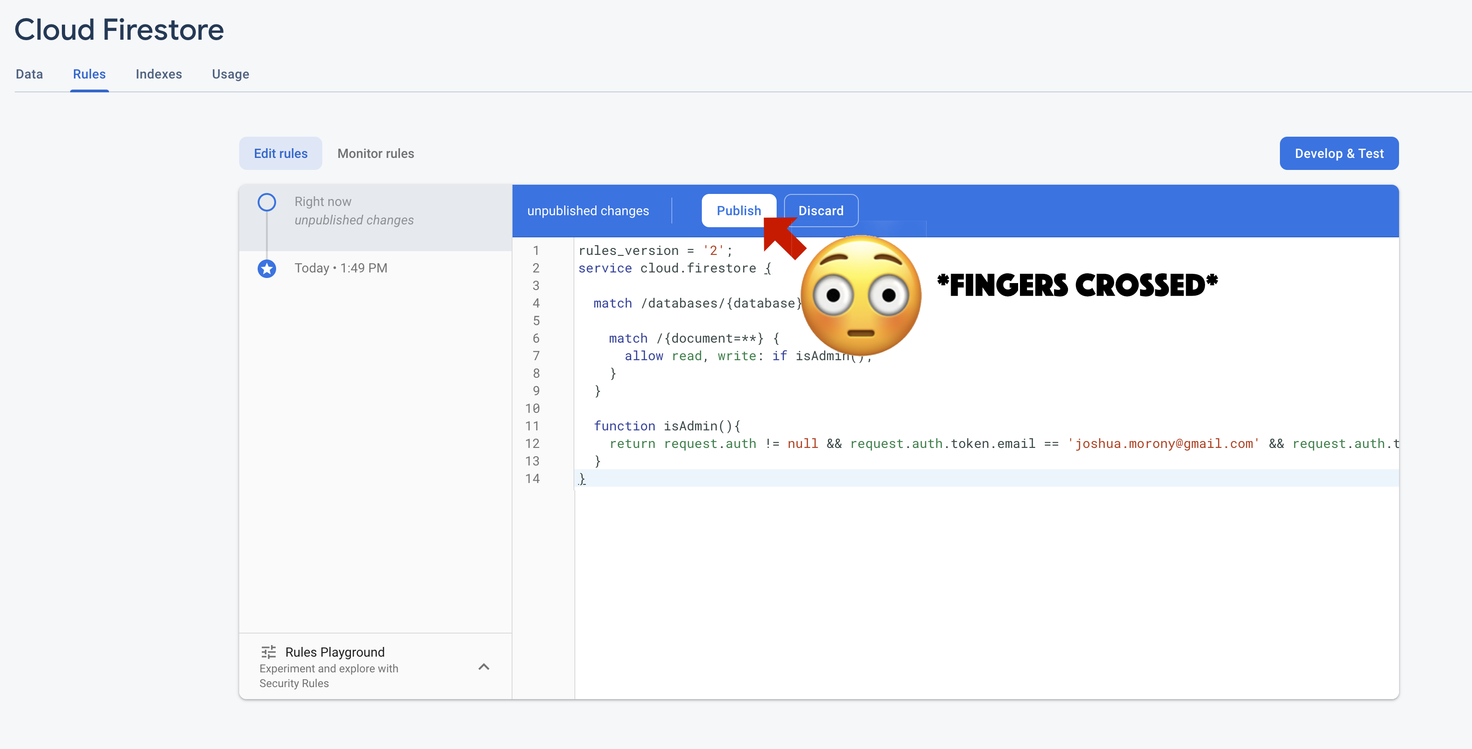
Task: Click the Develop & Test button
Action: [x=1339, y=153]
